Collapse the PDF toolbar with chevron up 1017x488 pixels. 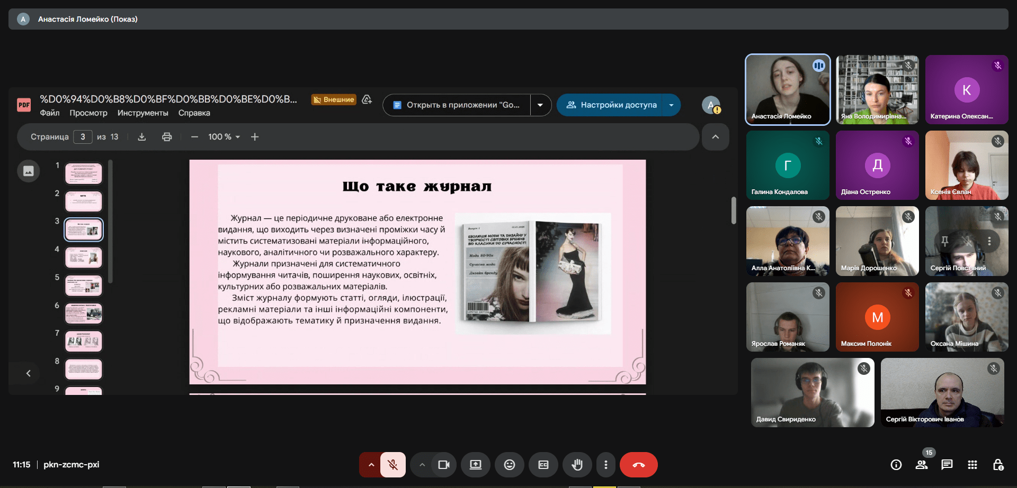pyautogui.click(x=715, y=137)
